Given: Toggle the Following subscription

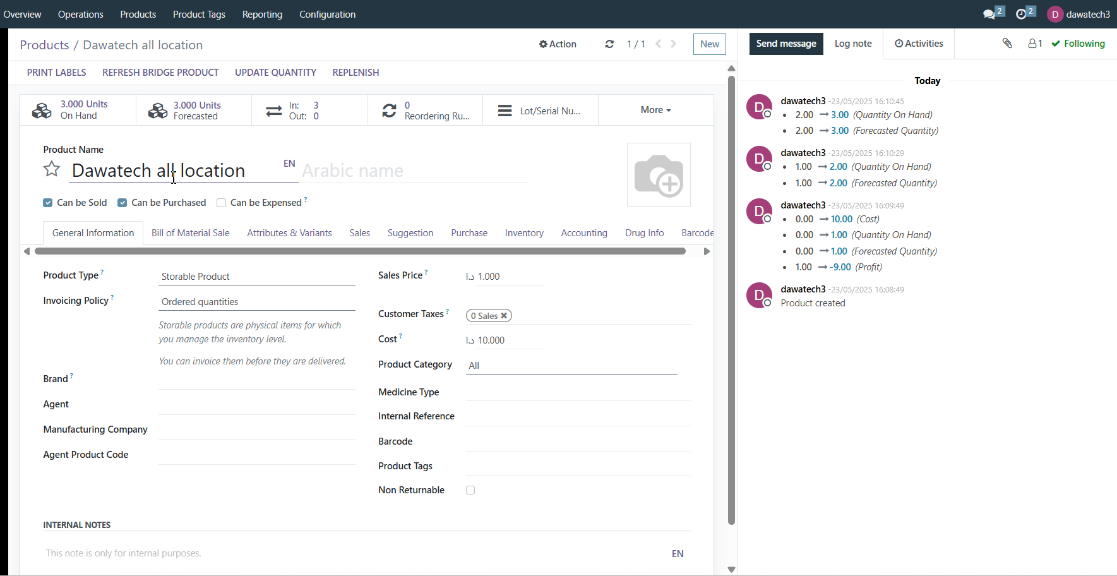Looking at the screenshot, I should coord(1078,44).
